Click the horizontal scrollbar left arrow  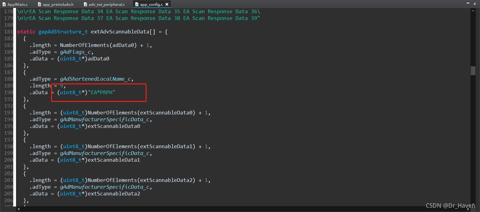pyautogui.click(x=19, y=209)
